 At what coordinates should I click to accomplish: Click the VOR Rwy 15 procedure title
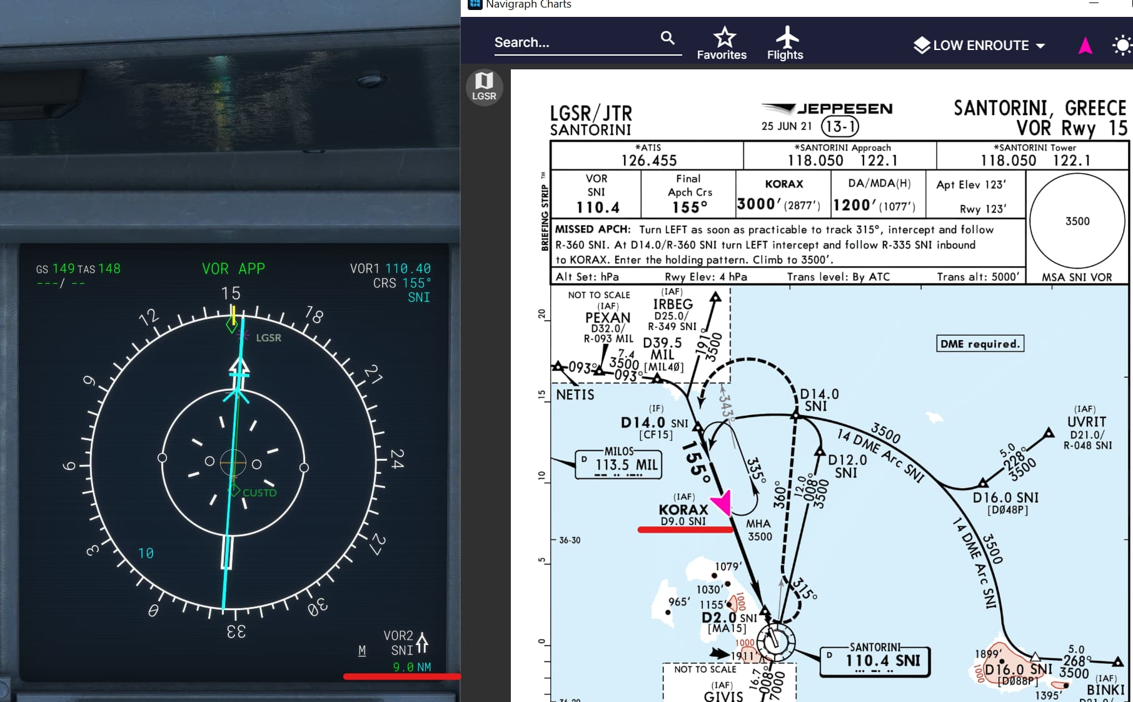coord(1071,128)
